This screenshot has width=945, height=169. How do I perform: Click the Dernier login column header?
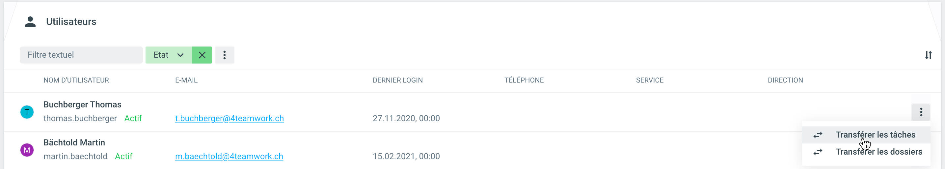click(x=397, y=80)
